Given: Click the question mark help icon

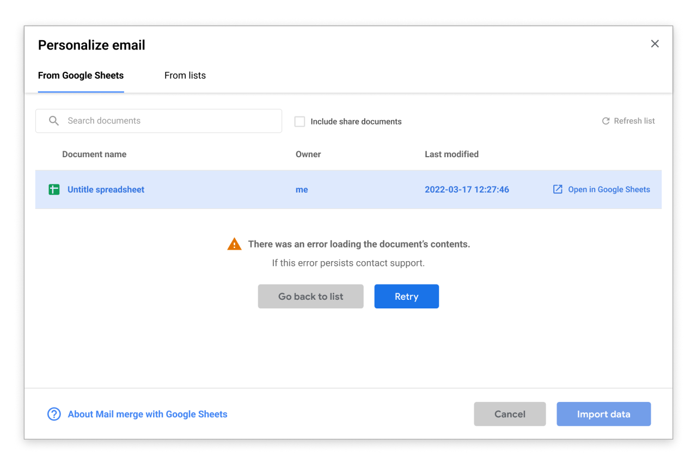Looking at the screenshot, I should 54,414.
